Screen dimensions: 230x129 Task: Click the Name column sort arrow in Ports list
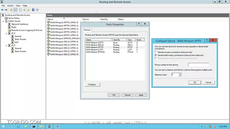click(64, 18)
